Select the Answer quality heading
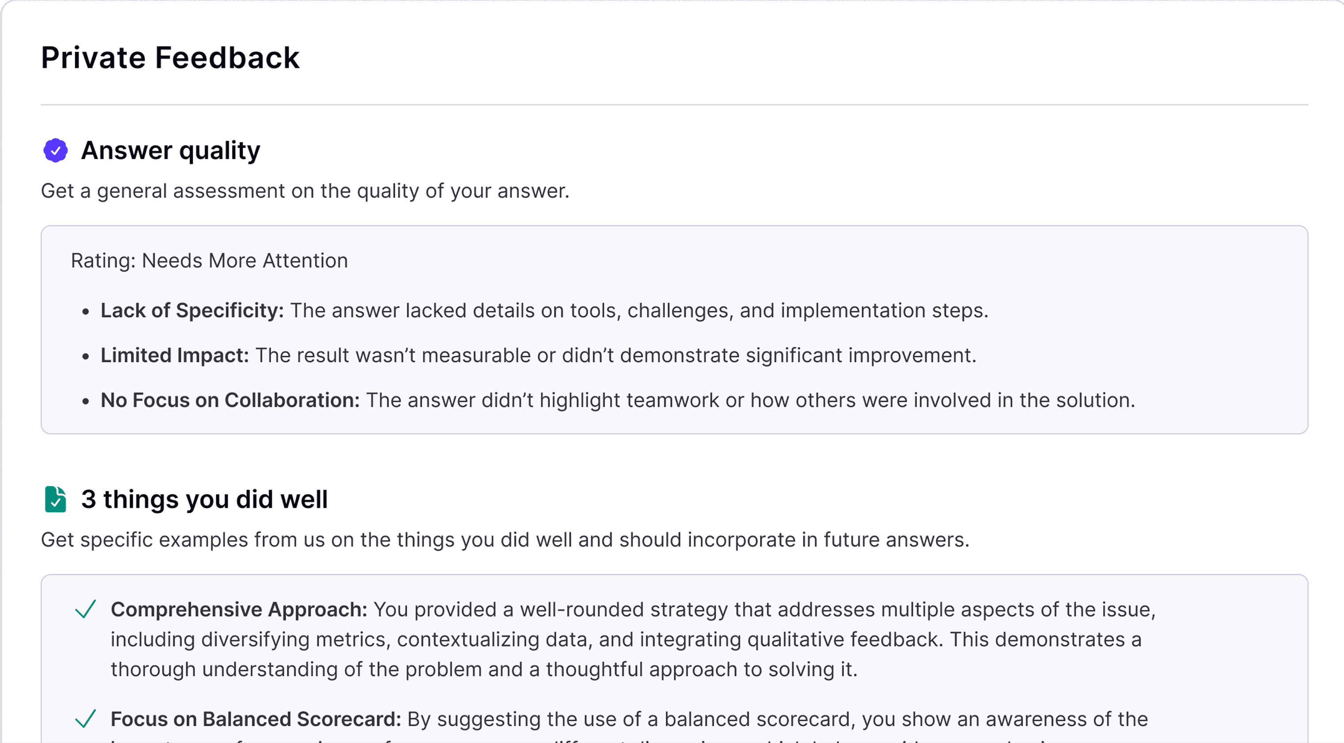This screenshot has width=1344, height=743. (x=170, y=151)
